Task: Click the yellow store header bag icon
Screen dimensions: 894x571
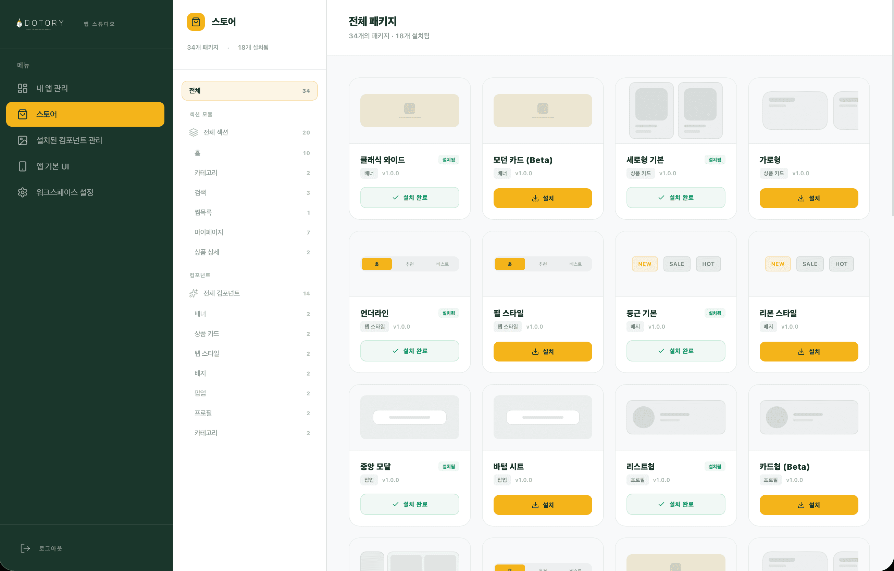Action: pyautogui.click(x=196, y=22)
